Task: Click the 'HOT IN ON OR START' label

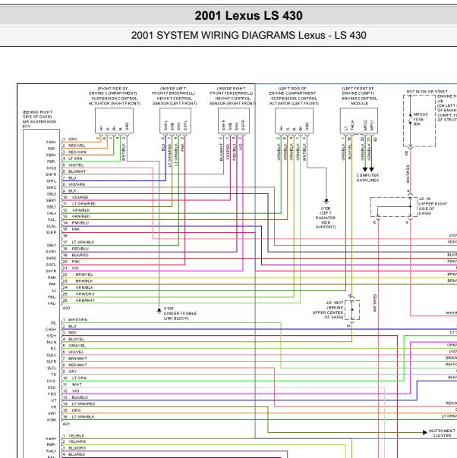Action: (427, 92)
